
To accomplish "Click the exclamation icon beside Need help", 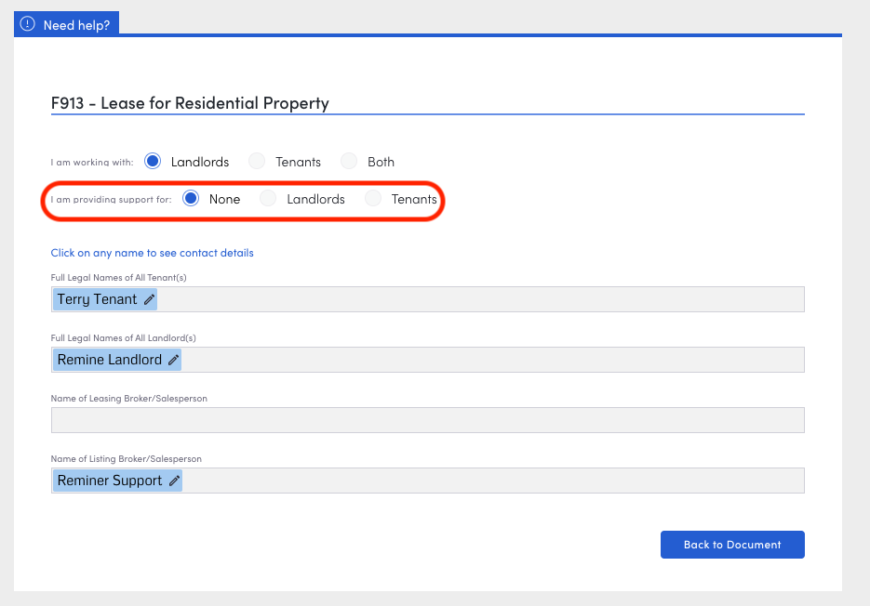I will point(27,24).
